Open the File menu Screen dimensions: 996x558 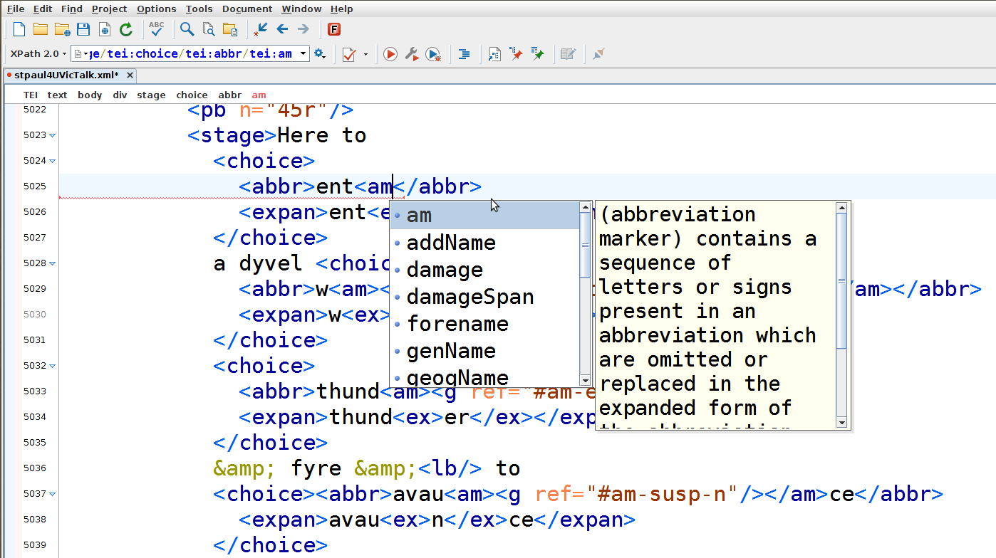pos(16,9)
